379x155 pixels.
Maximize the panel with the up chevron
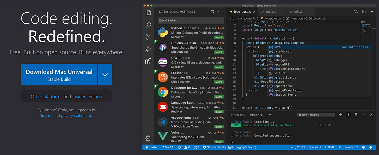364,115
